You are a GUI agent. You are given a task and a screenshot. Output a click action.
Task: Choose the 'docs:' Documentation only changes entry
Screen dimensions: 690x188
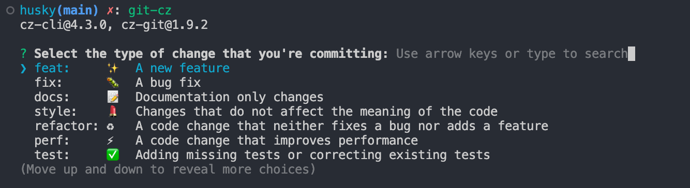[x=179, y=97]
